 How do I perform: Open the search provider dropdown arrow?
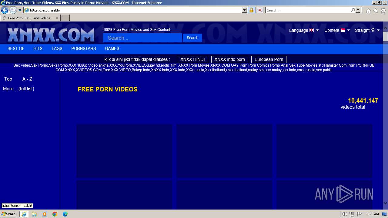[358, 10]
